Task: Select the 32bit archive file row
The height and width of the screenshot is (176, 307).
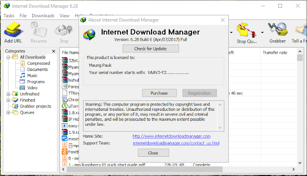Action: pyautogui.click(x=71, y=60)
